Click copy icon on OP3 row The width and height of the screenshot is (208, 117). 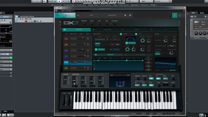coord(88,50)
